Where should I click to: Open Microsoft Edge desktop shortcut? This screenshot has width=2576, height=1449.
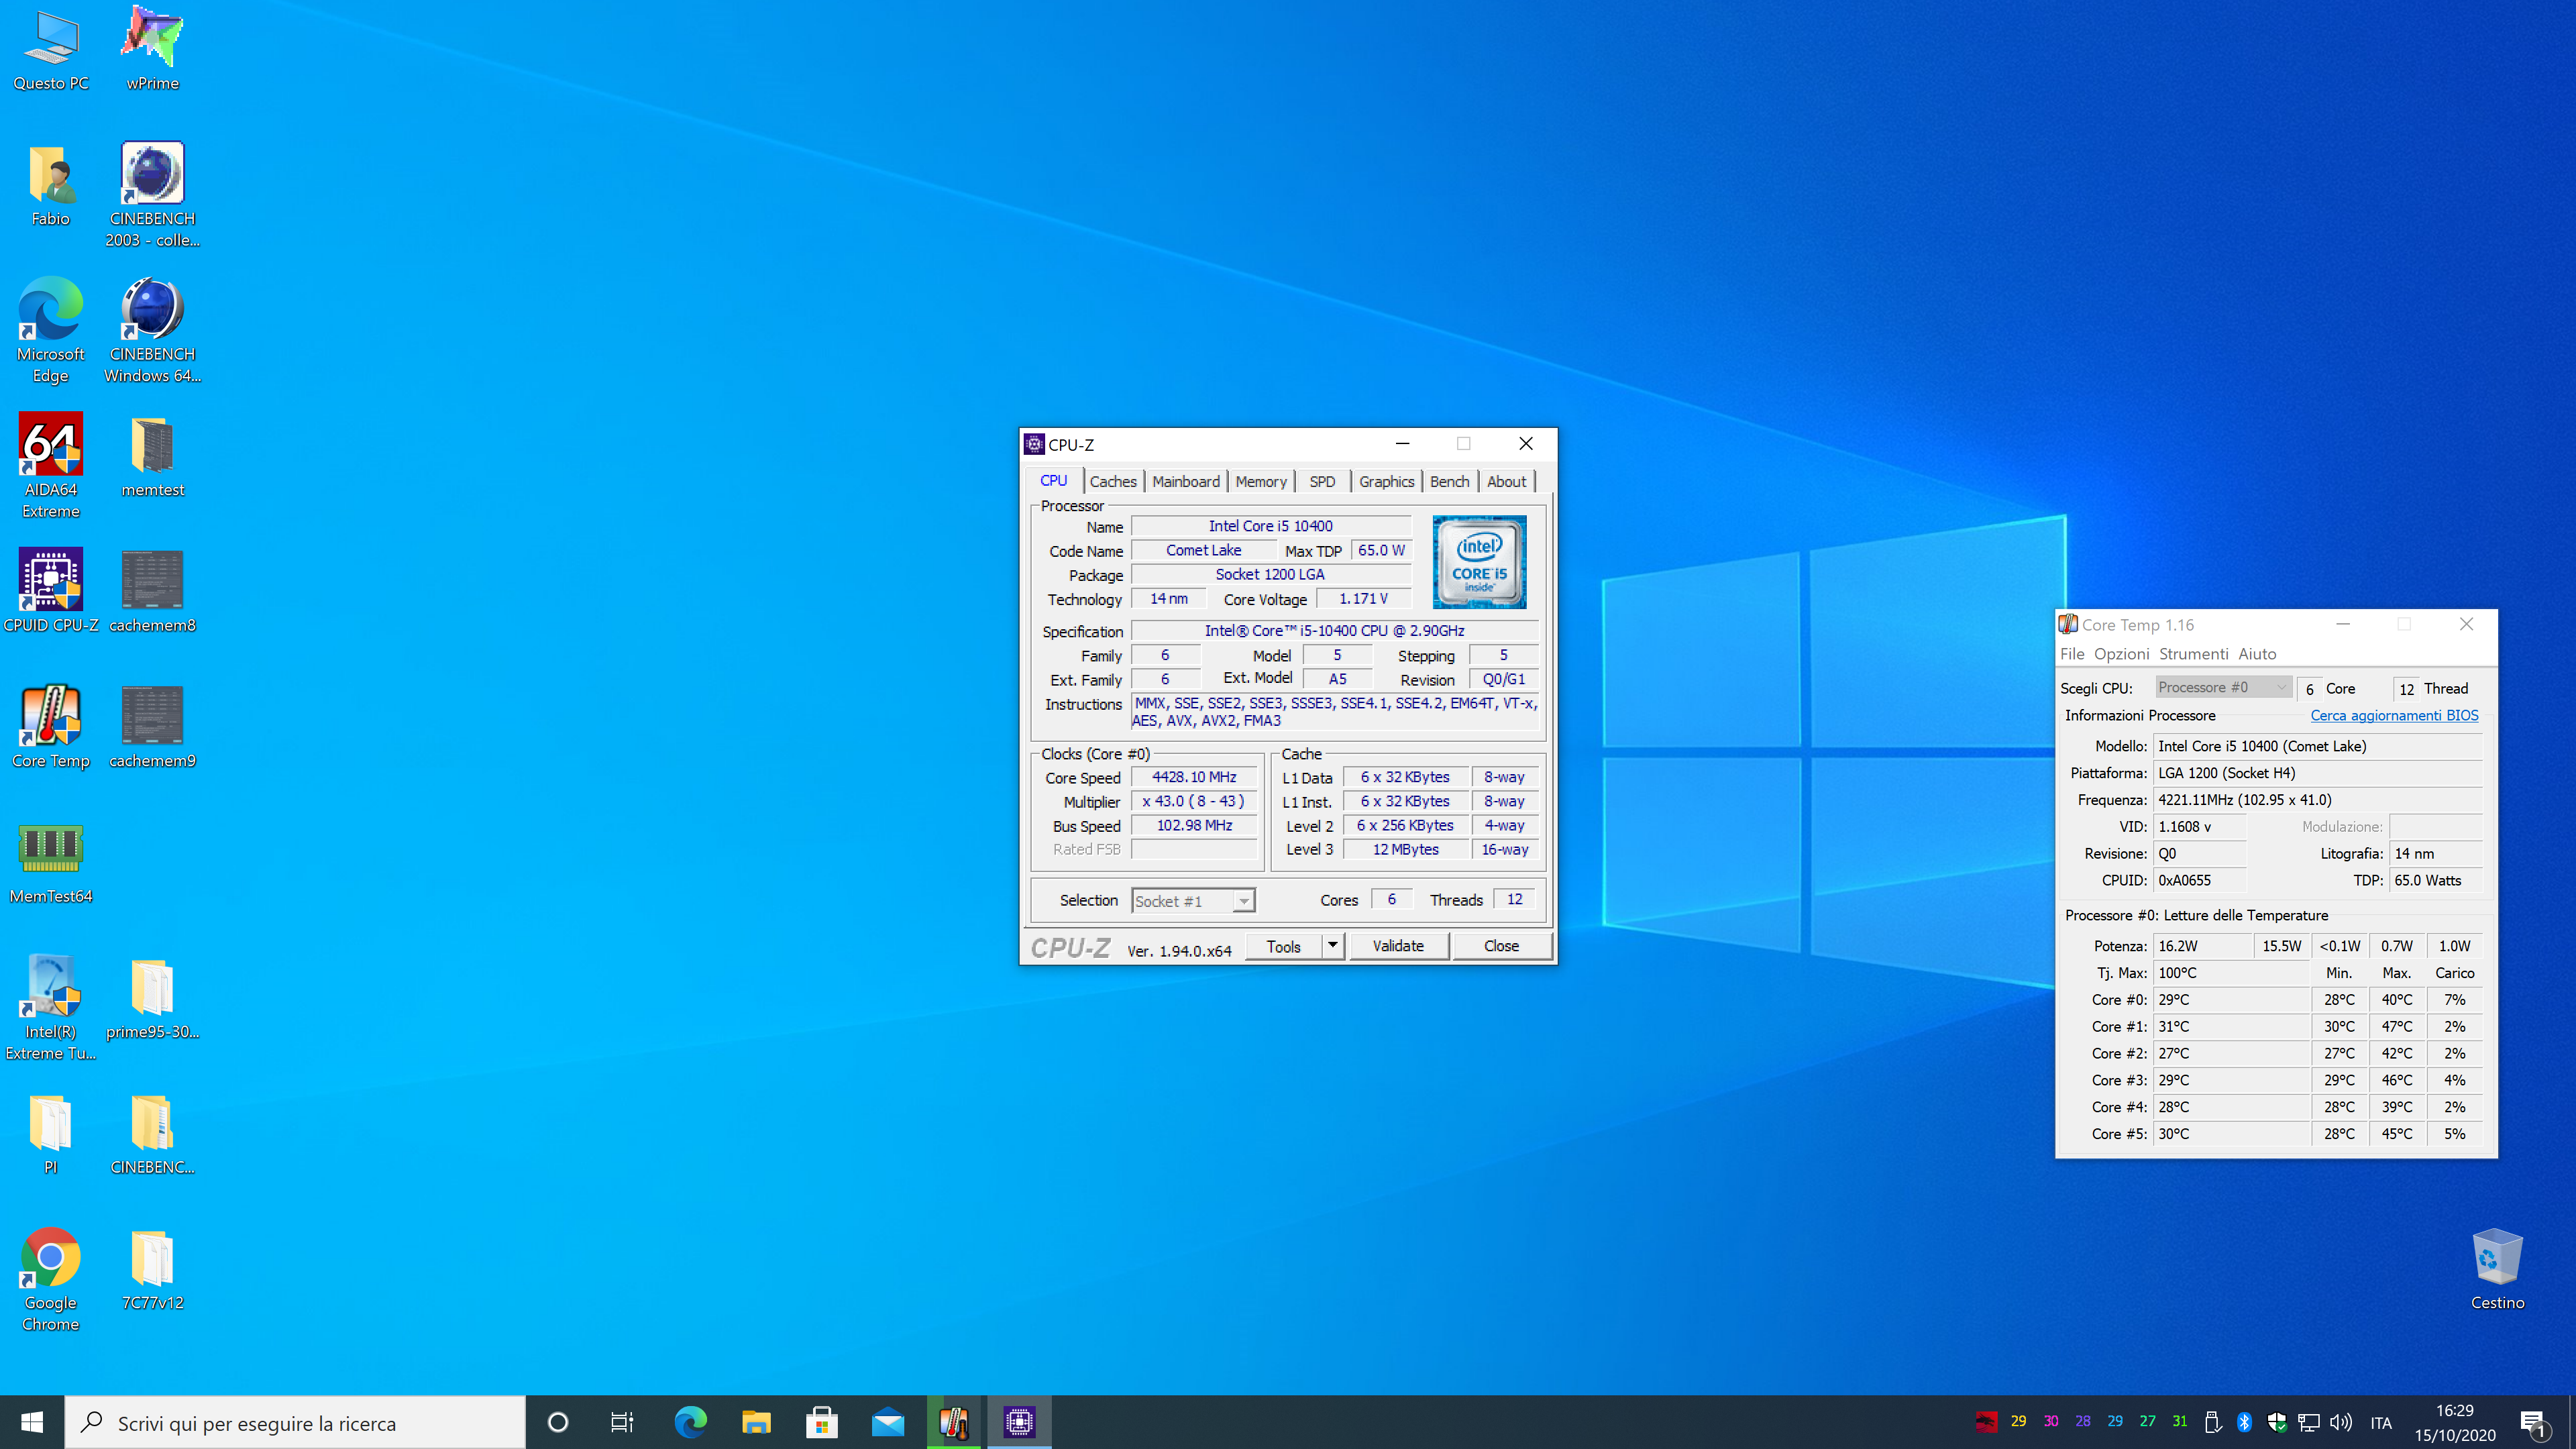click(x=51, y=330)
